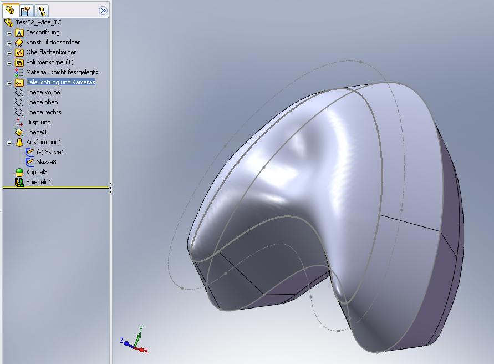Expand Beleuchtung und Kameras node
The height and width of the screenshot is (364, 494).
[x=9, y=83]
